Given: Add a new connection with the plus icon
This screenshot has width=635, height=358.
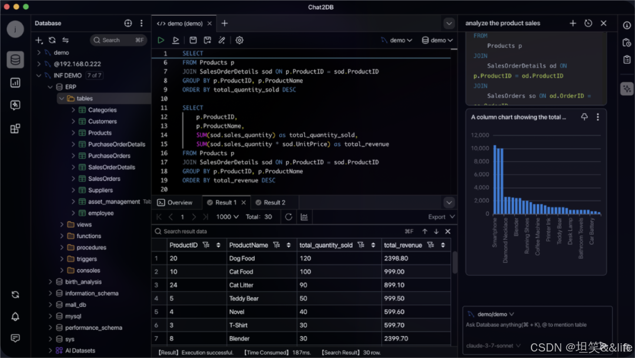Looking at the screenshot, I should 39,40.
